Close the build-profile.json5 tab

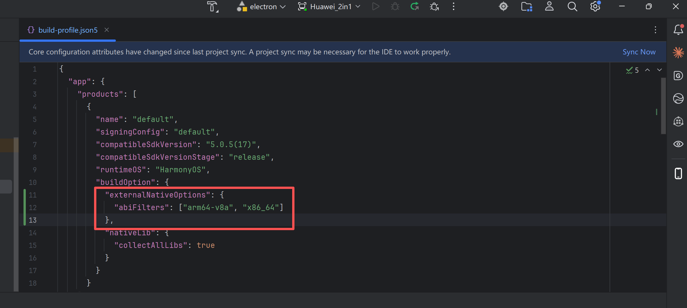(x=107, y=30)
